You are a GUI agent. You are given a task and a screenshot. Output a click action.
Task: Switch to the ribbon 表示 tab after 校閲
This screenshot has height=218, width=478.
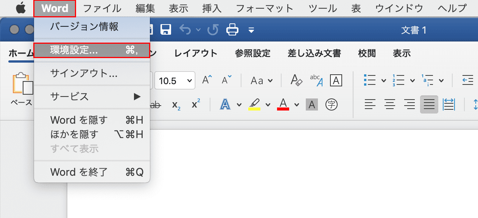[x=402, y=54]
